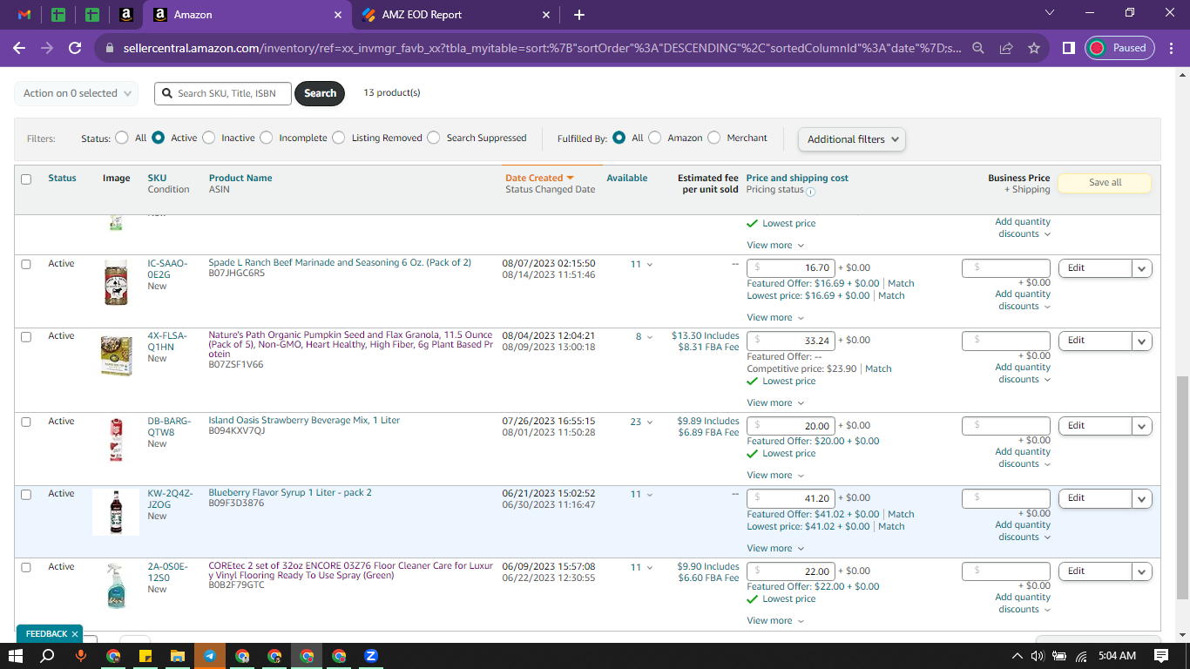This screenshot has height=669, width=1190.
Task: Open the tab search chevron in title bar
Action: tap(1050, 12)
